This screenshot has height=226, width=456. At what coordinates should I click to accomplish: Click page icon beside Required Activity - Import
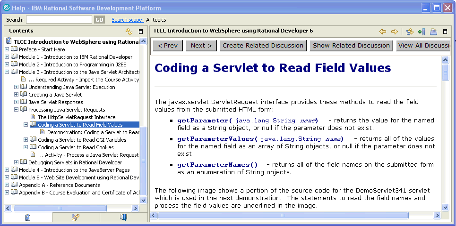(24, 80)
